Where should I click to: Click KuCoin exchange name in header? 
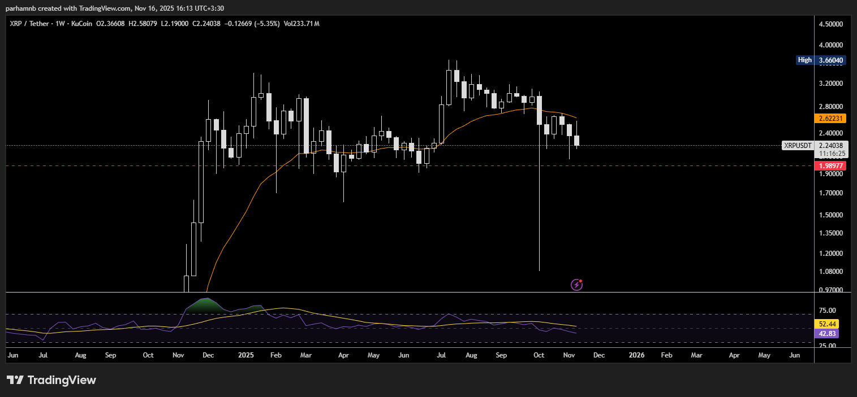pos(82,24)
